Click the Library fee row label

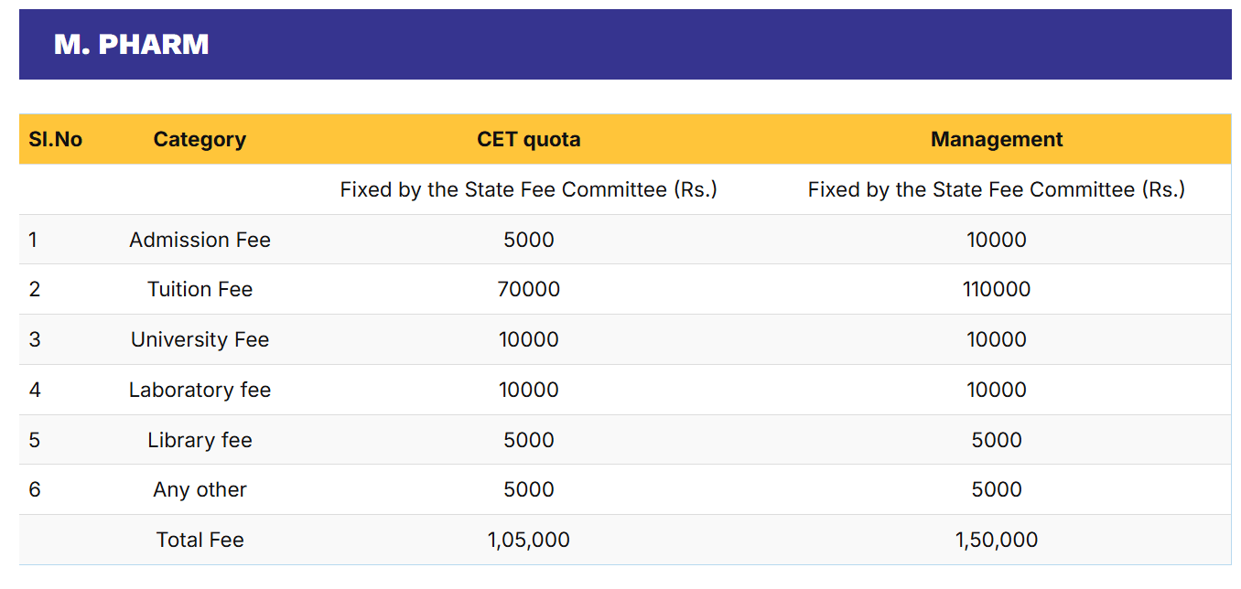[200, 440]
